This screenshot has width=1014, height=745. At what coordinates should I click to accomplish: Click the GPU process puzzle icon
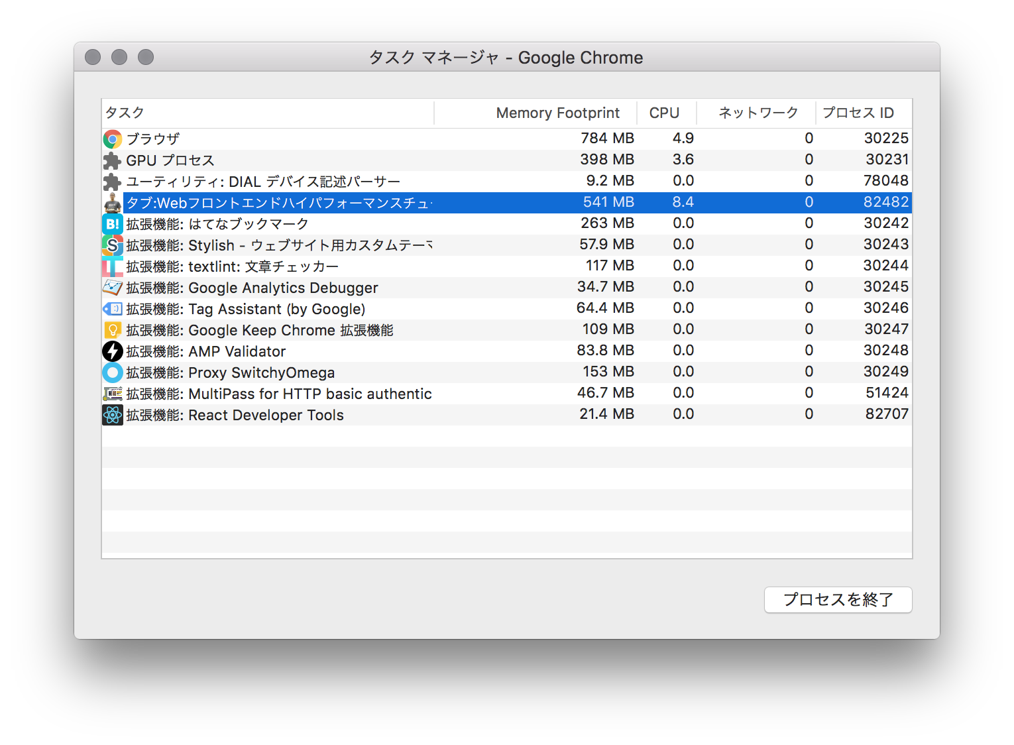[x=113, y=160]
